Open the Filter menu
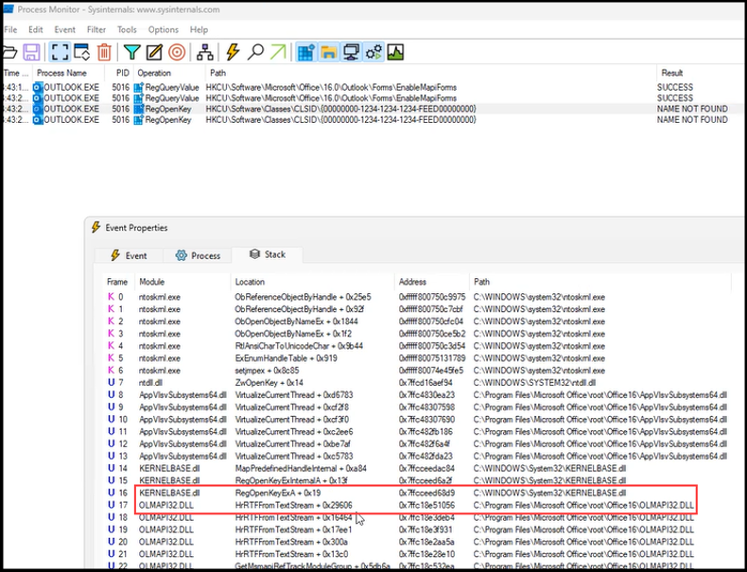 (x=96, y=29)
